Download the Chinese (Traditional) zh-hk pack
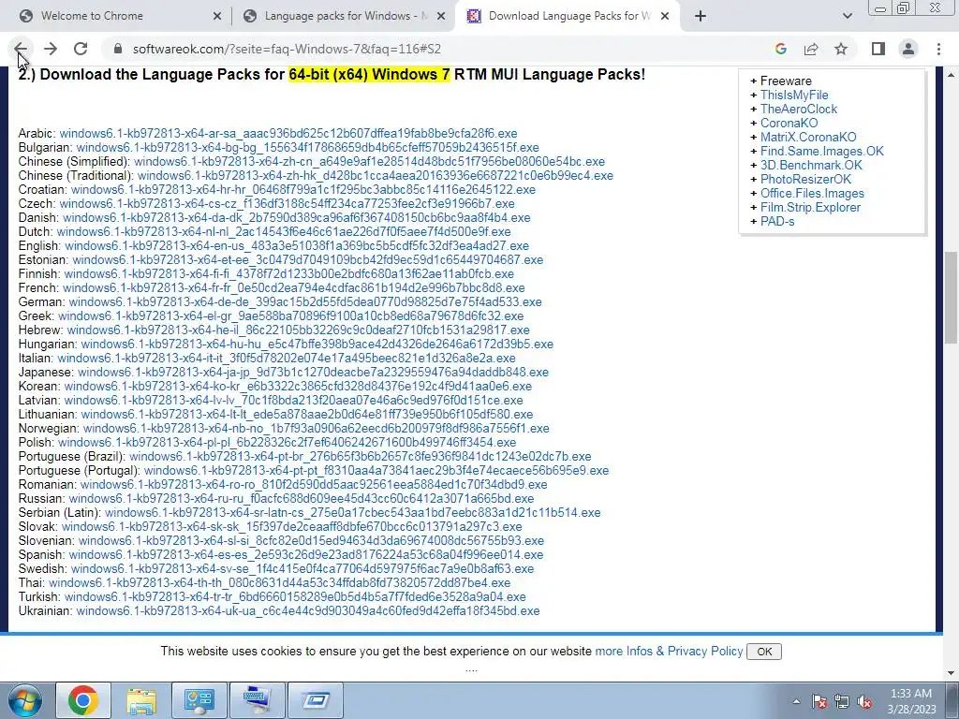Viewport: 959px width, 719px height. [376, 175]
